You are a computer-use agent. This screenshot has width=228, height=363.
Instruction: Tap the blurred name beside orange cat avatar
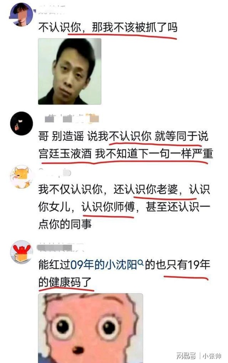click(55, 172)
